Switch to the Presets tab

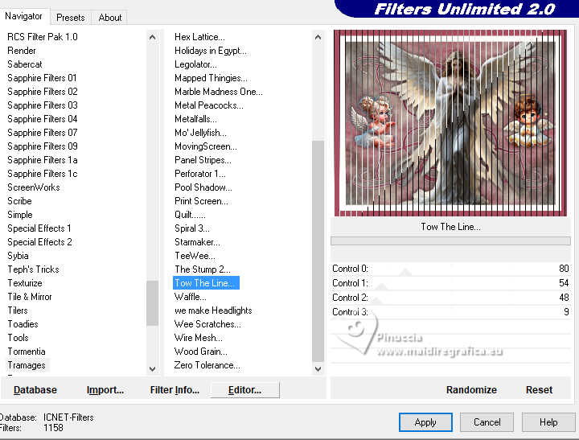point(70,18)
